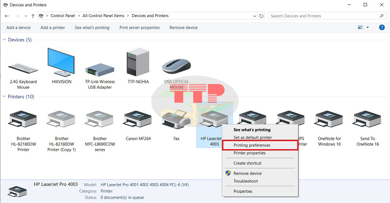This screenshot has height=203, width=390.
Task: Select the HP LaserJet 4003 printer icon
Action: [214, 119]
